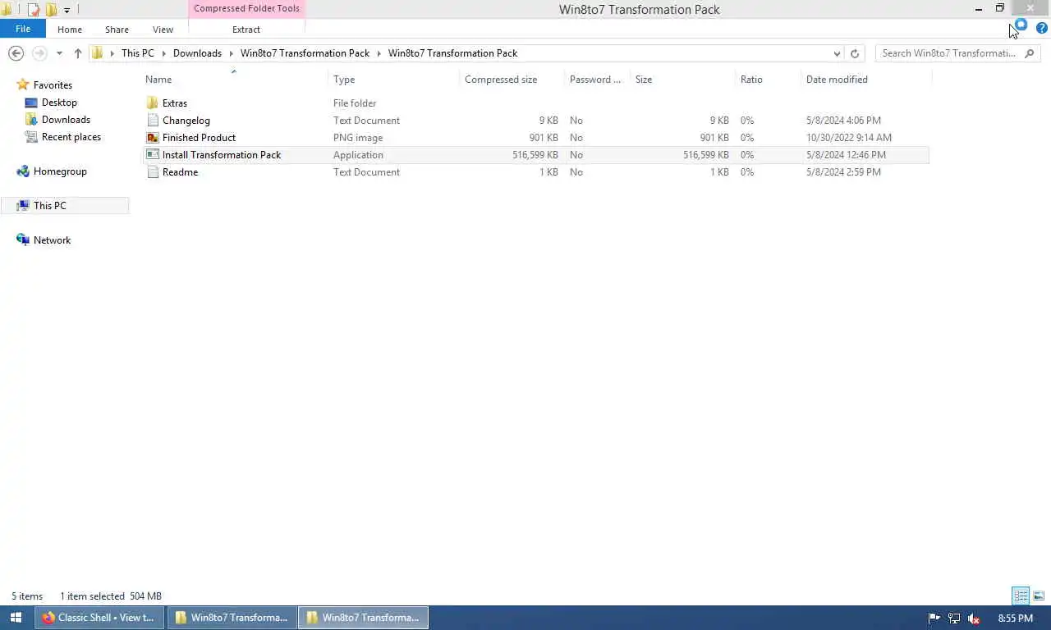Viewport: 1051px width, 630px height.
Task: Select the Extras folder icon
Action: [152, 103]
